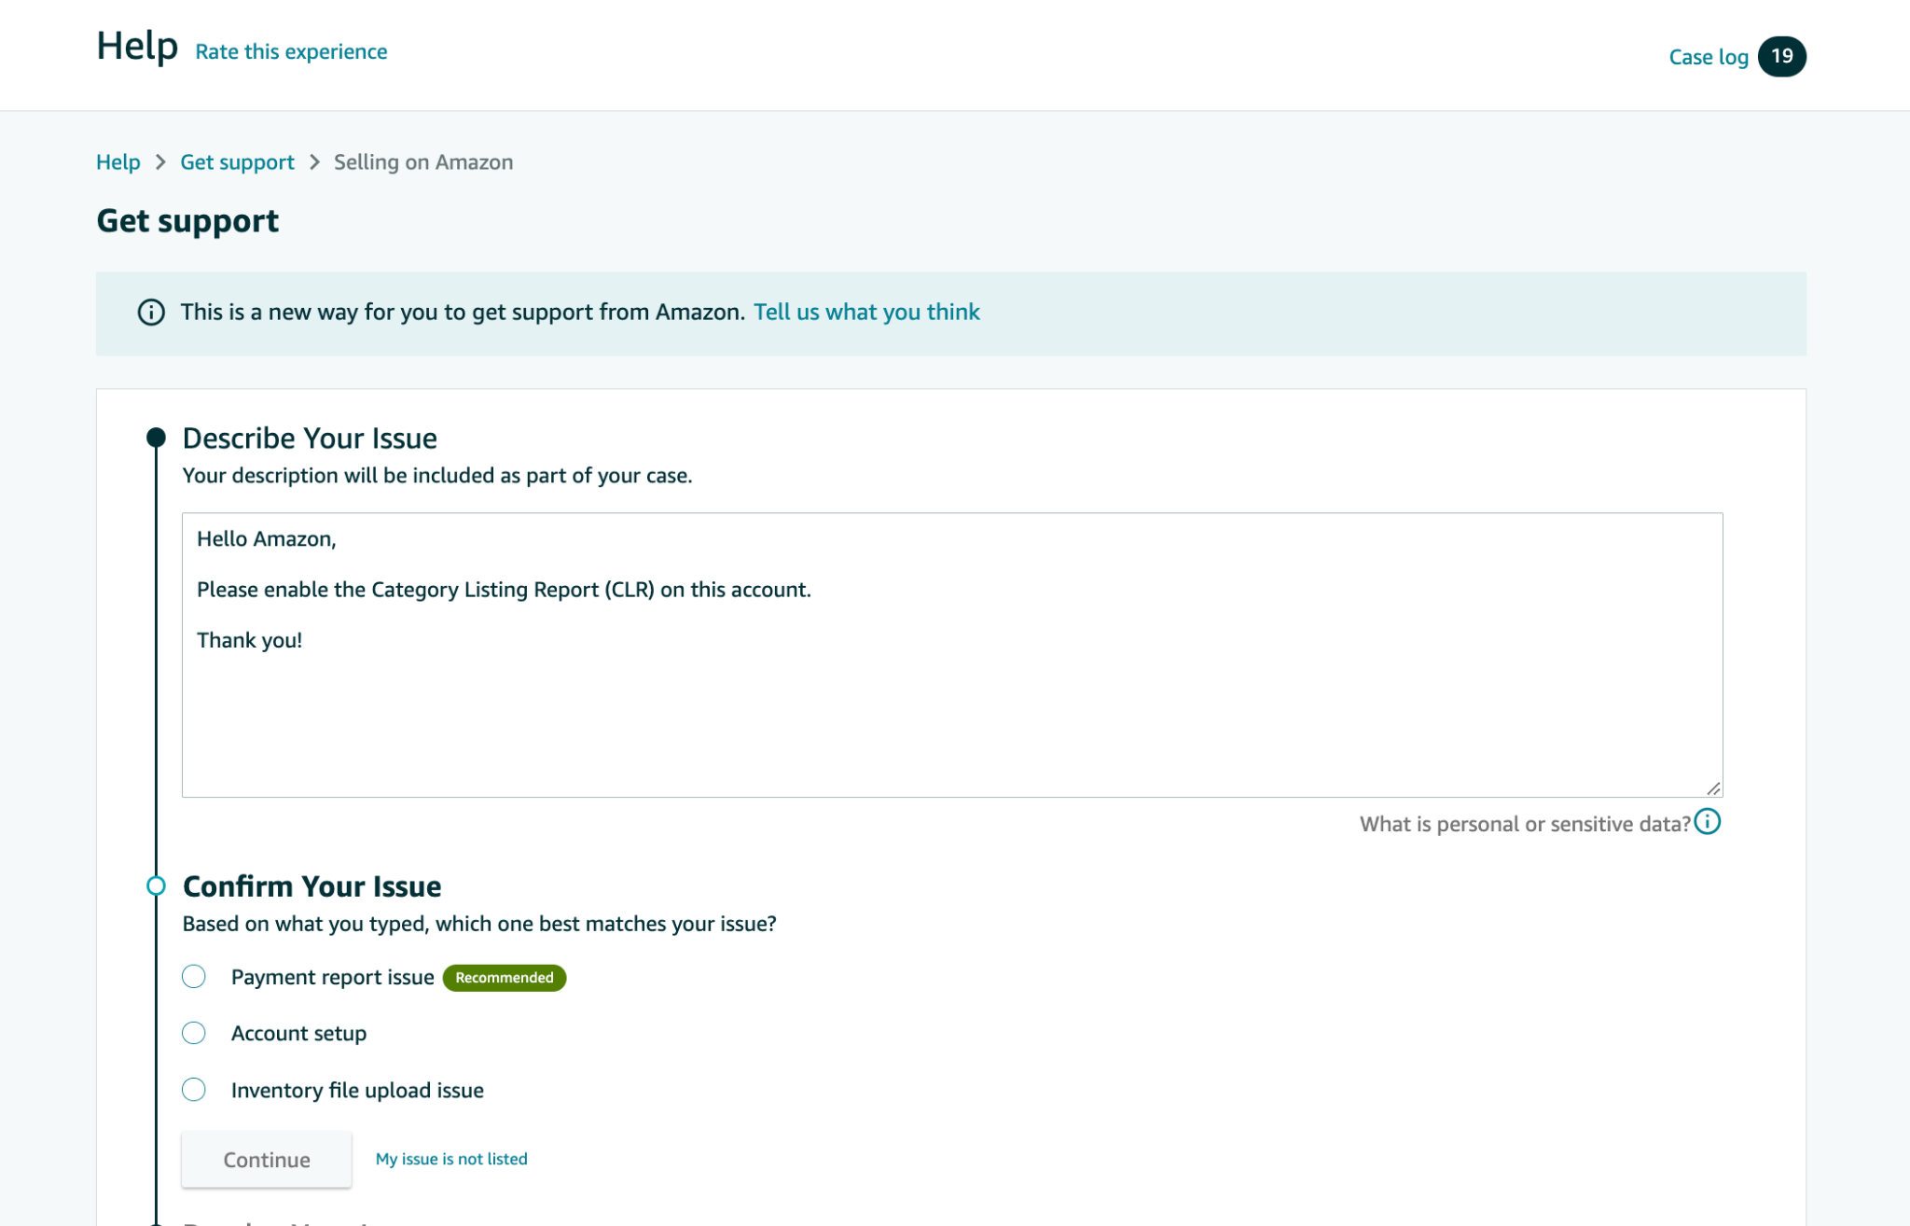Viewport: 1910px width, 1226px height.
Task: Go to Get support breadcrumb
Action: 237,162
